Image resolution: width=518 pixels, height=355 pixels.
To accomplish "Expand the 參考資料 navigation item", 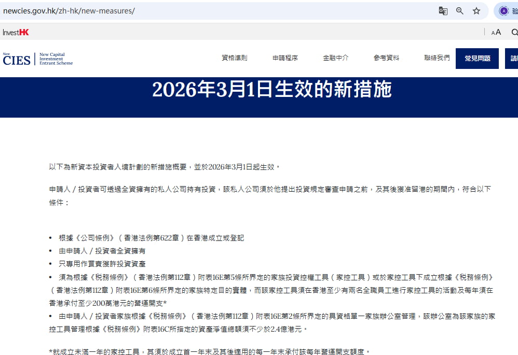I will [386, 58].
